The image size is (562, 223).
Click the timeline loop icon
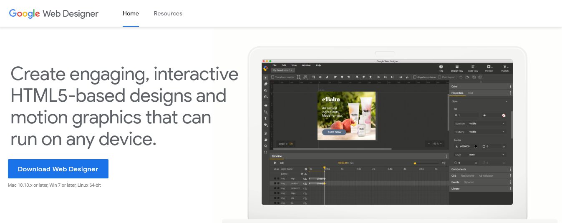282,163
